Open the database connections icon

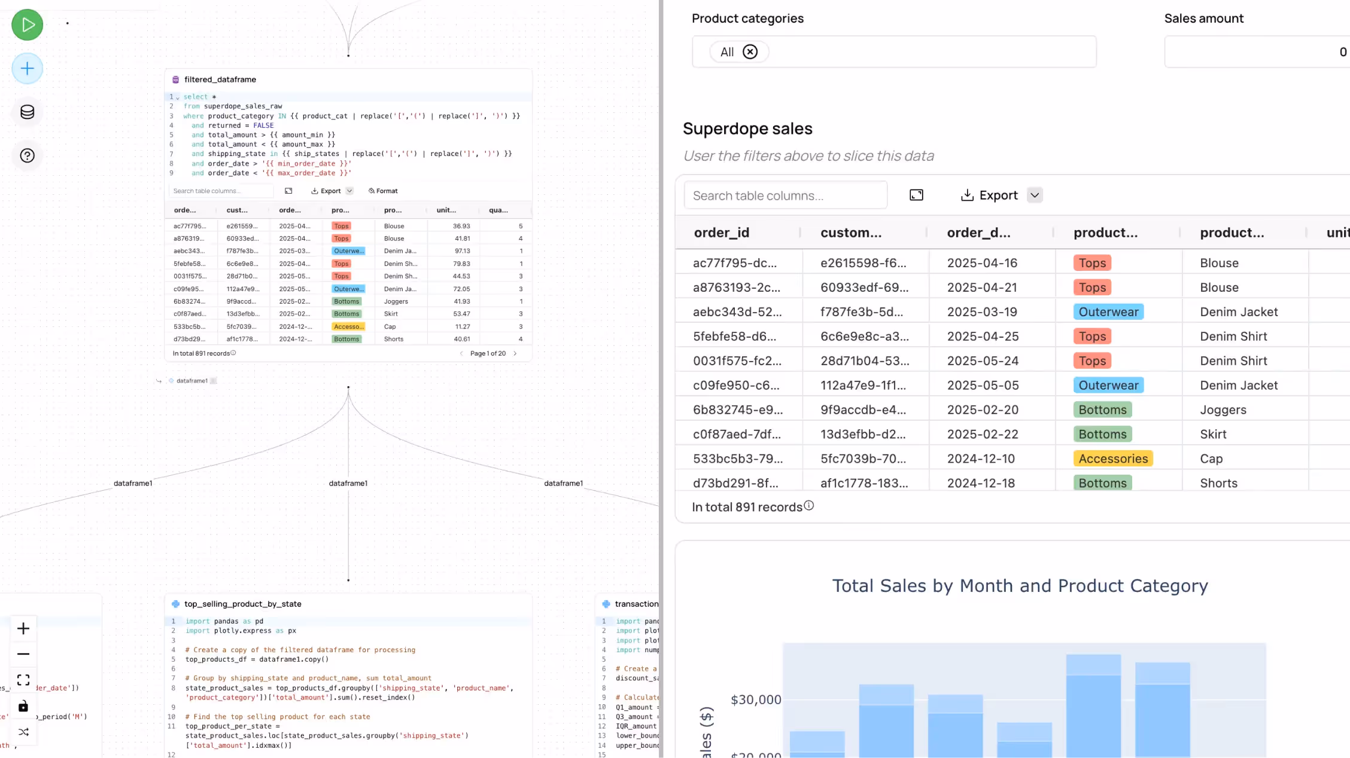click(28, 112)
